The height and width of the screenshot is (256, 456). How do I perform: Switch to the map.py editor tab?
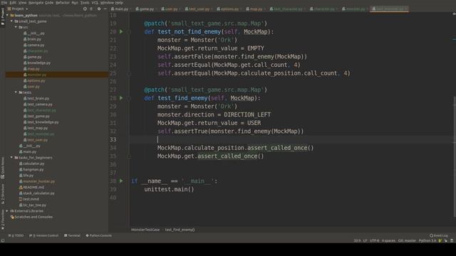(x=256, y=9)
